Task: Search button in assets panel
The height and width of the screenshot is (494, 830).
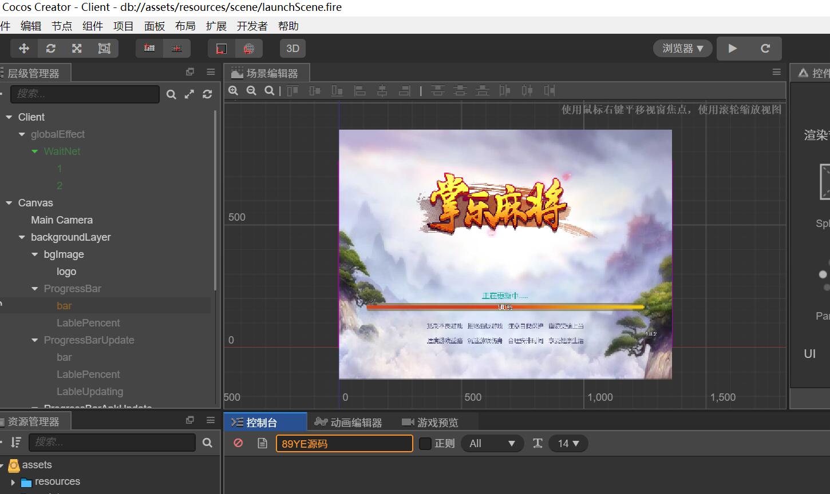Action: [x=207, y=443]
